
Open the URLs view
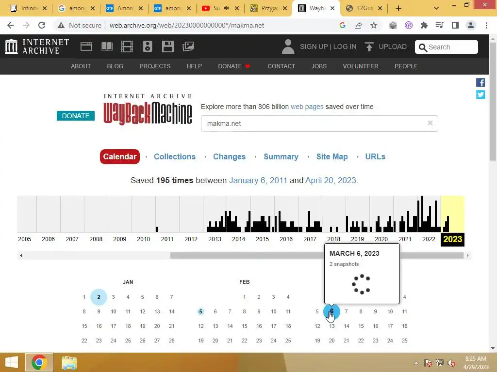tap(375, 156)
